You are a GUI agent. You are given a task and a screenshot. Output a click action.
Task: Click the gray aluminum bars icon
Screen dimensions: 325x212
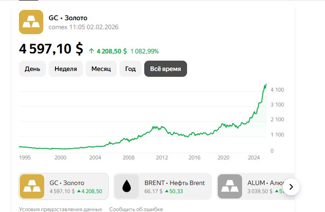click(x=230, y=186)
